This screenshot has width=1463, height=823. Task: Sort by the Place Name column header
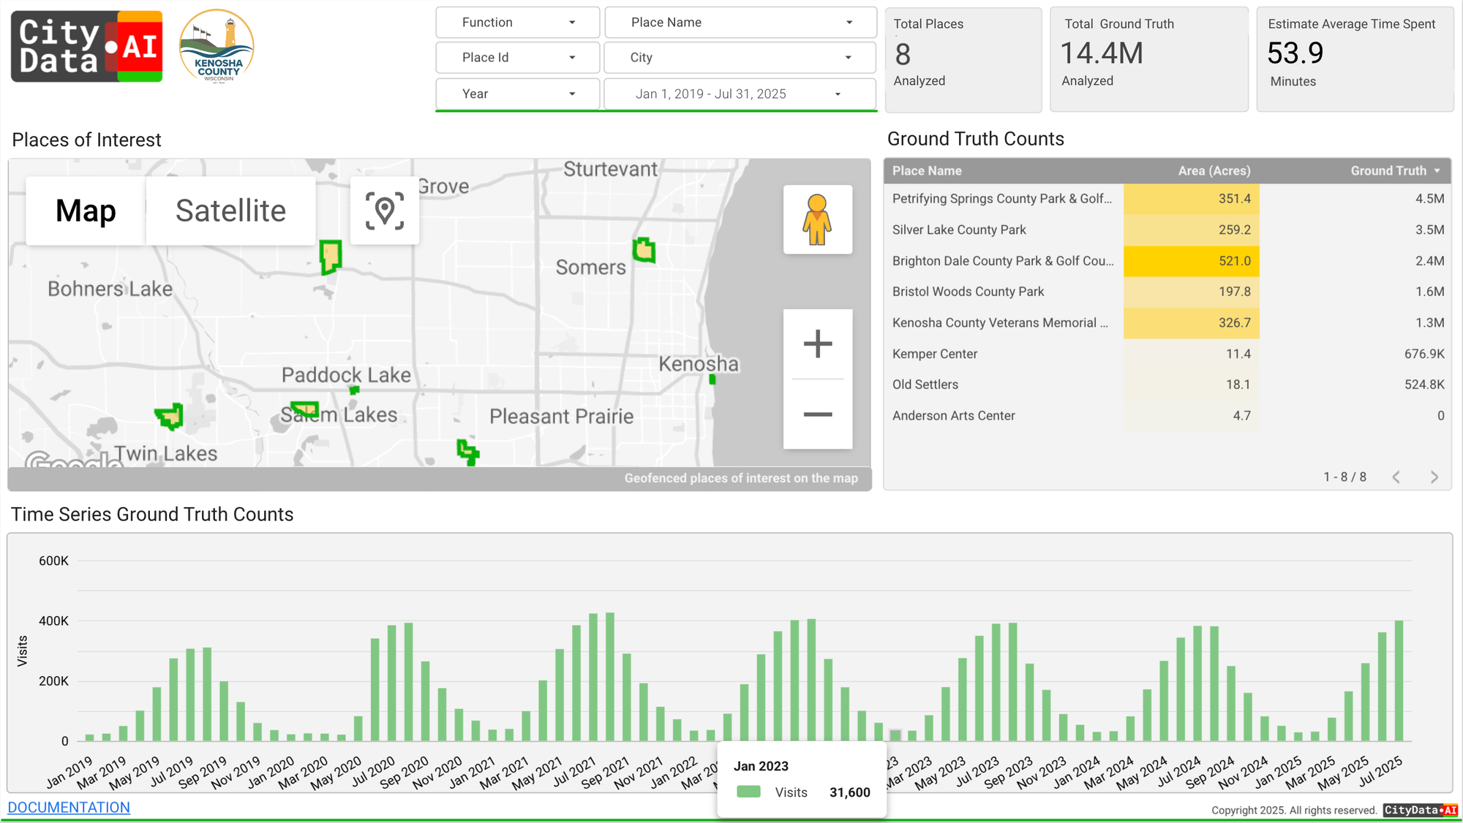[x=927, y=171]
